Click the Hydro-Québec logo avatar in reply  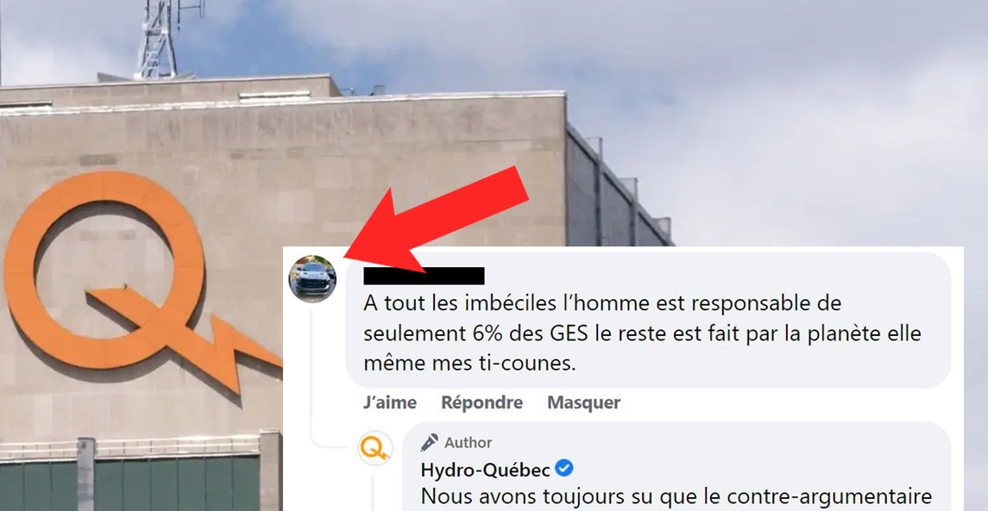pos(374,449)
